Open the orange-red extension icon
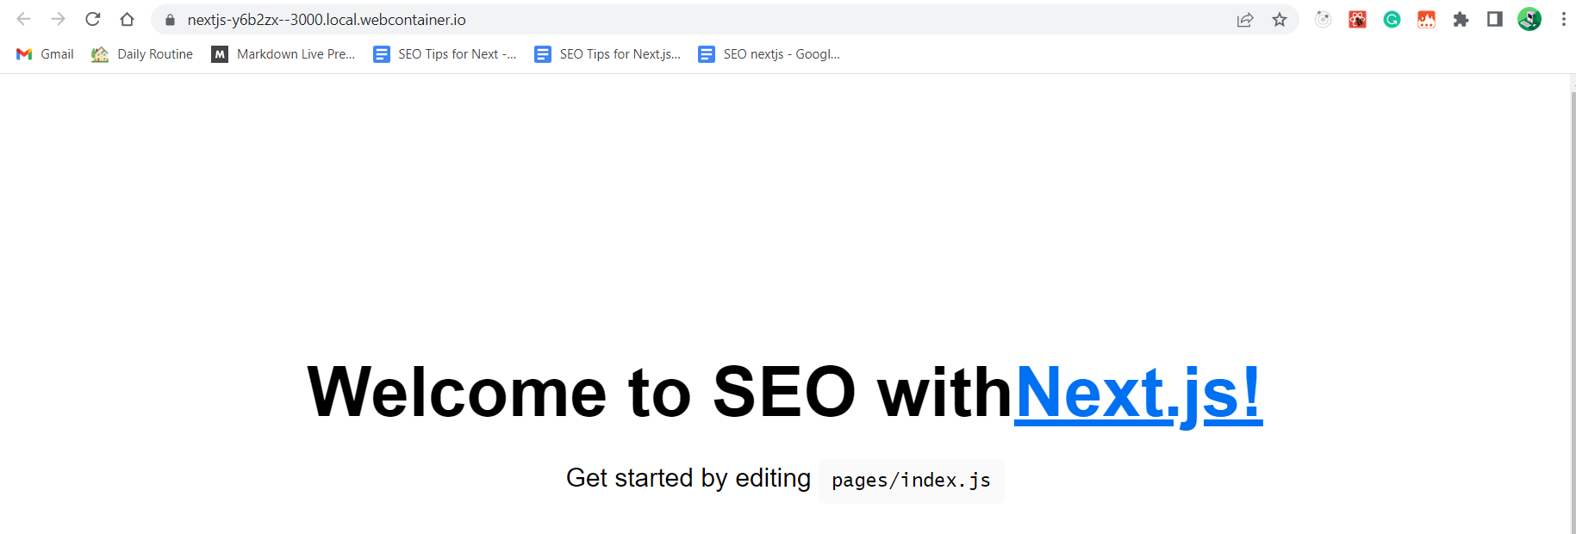Screen dimensions: 1576x534 pyautogui.click(x=1426, y=19)
